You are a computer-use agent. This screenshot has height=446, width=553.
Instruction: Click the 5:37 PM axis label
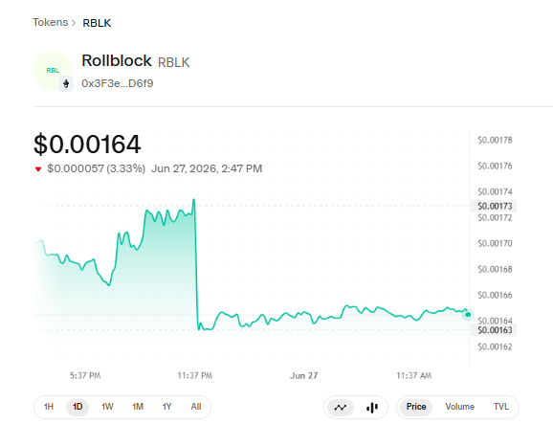85,376
